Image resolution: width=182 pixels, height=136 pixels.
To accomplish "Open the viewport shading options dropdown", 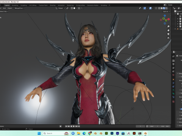I will pyautogui.click(x=169, y=8).
